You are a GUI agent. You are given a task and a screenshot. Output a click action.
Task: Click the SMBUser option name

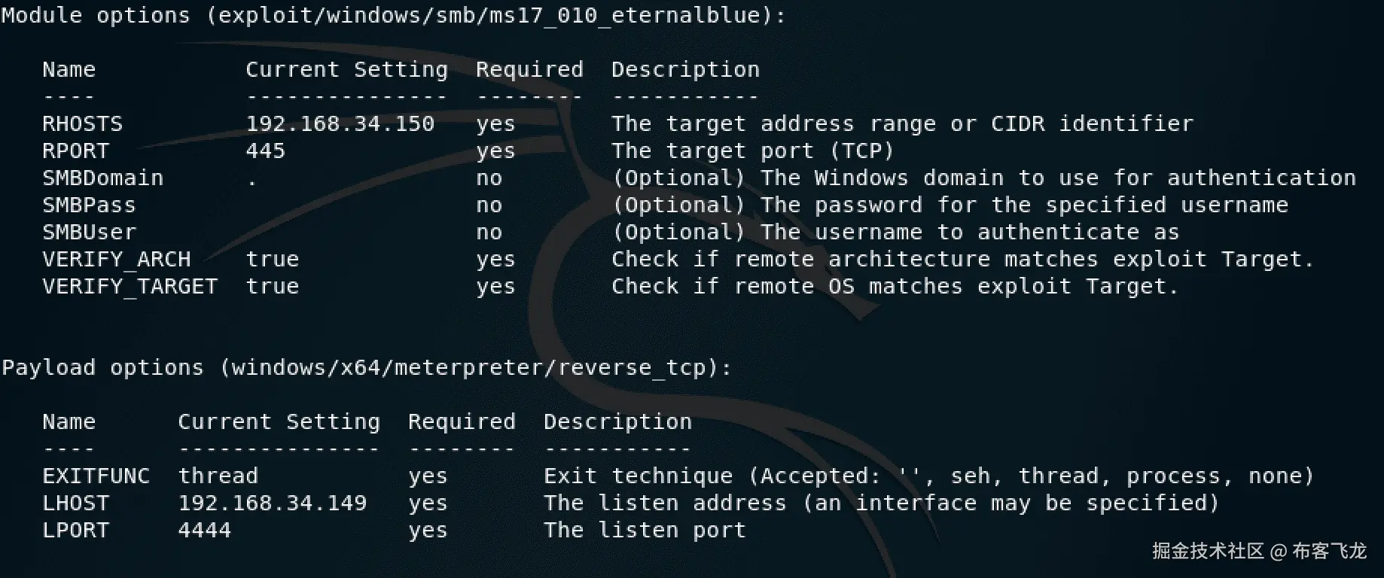(90, 233)
